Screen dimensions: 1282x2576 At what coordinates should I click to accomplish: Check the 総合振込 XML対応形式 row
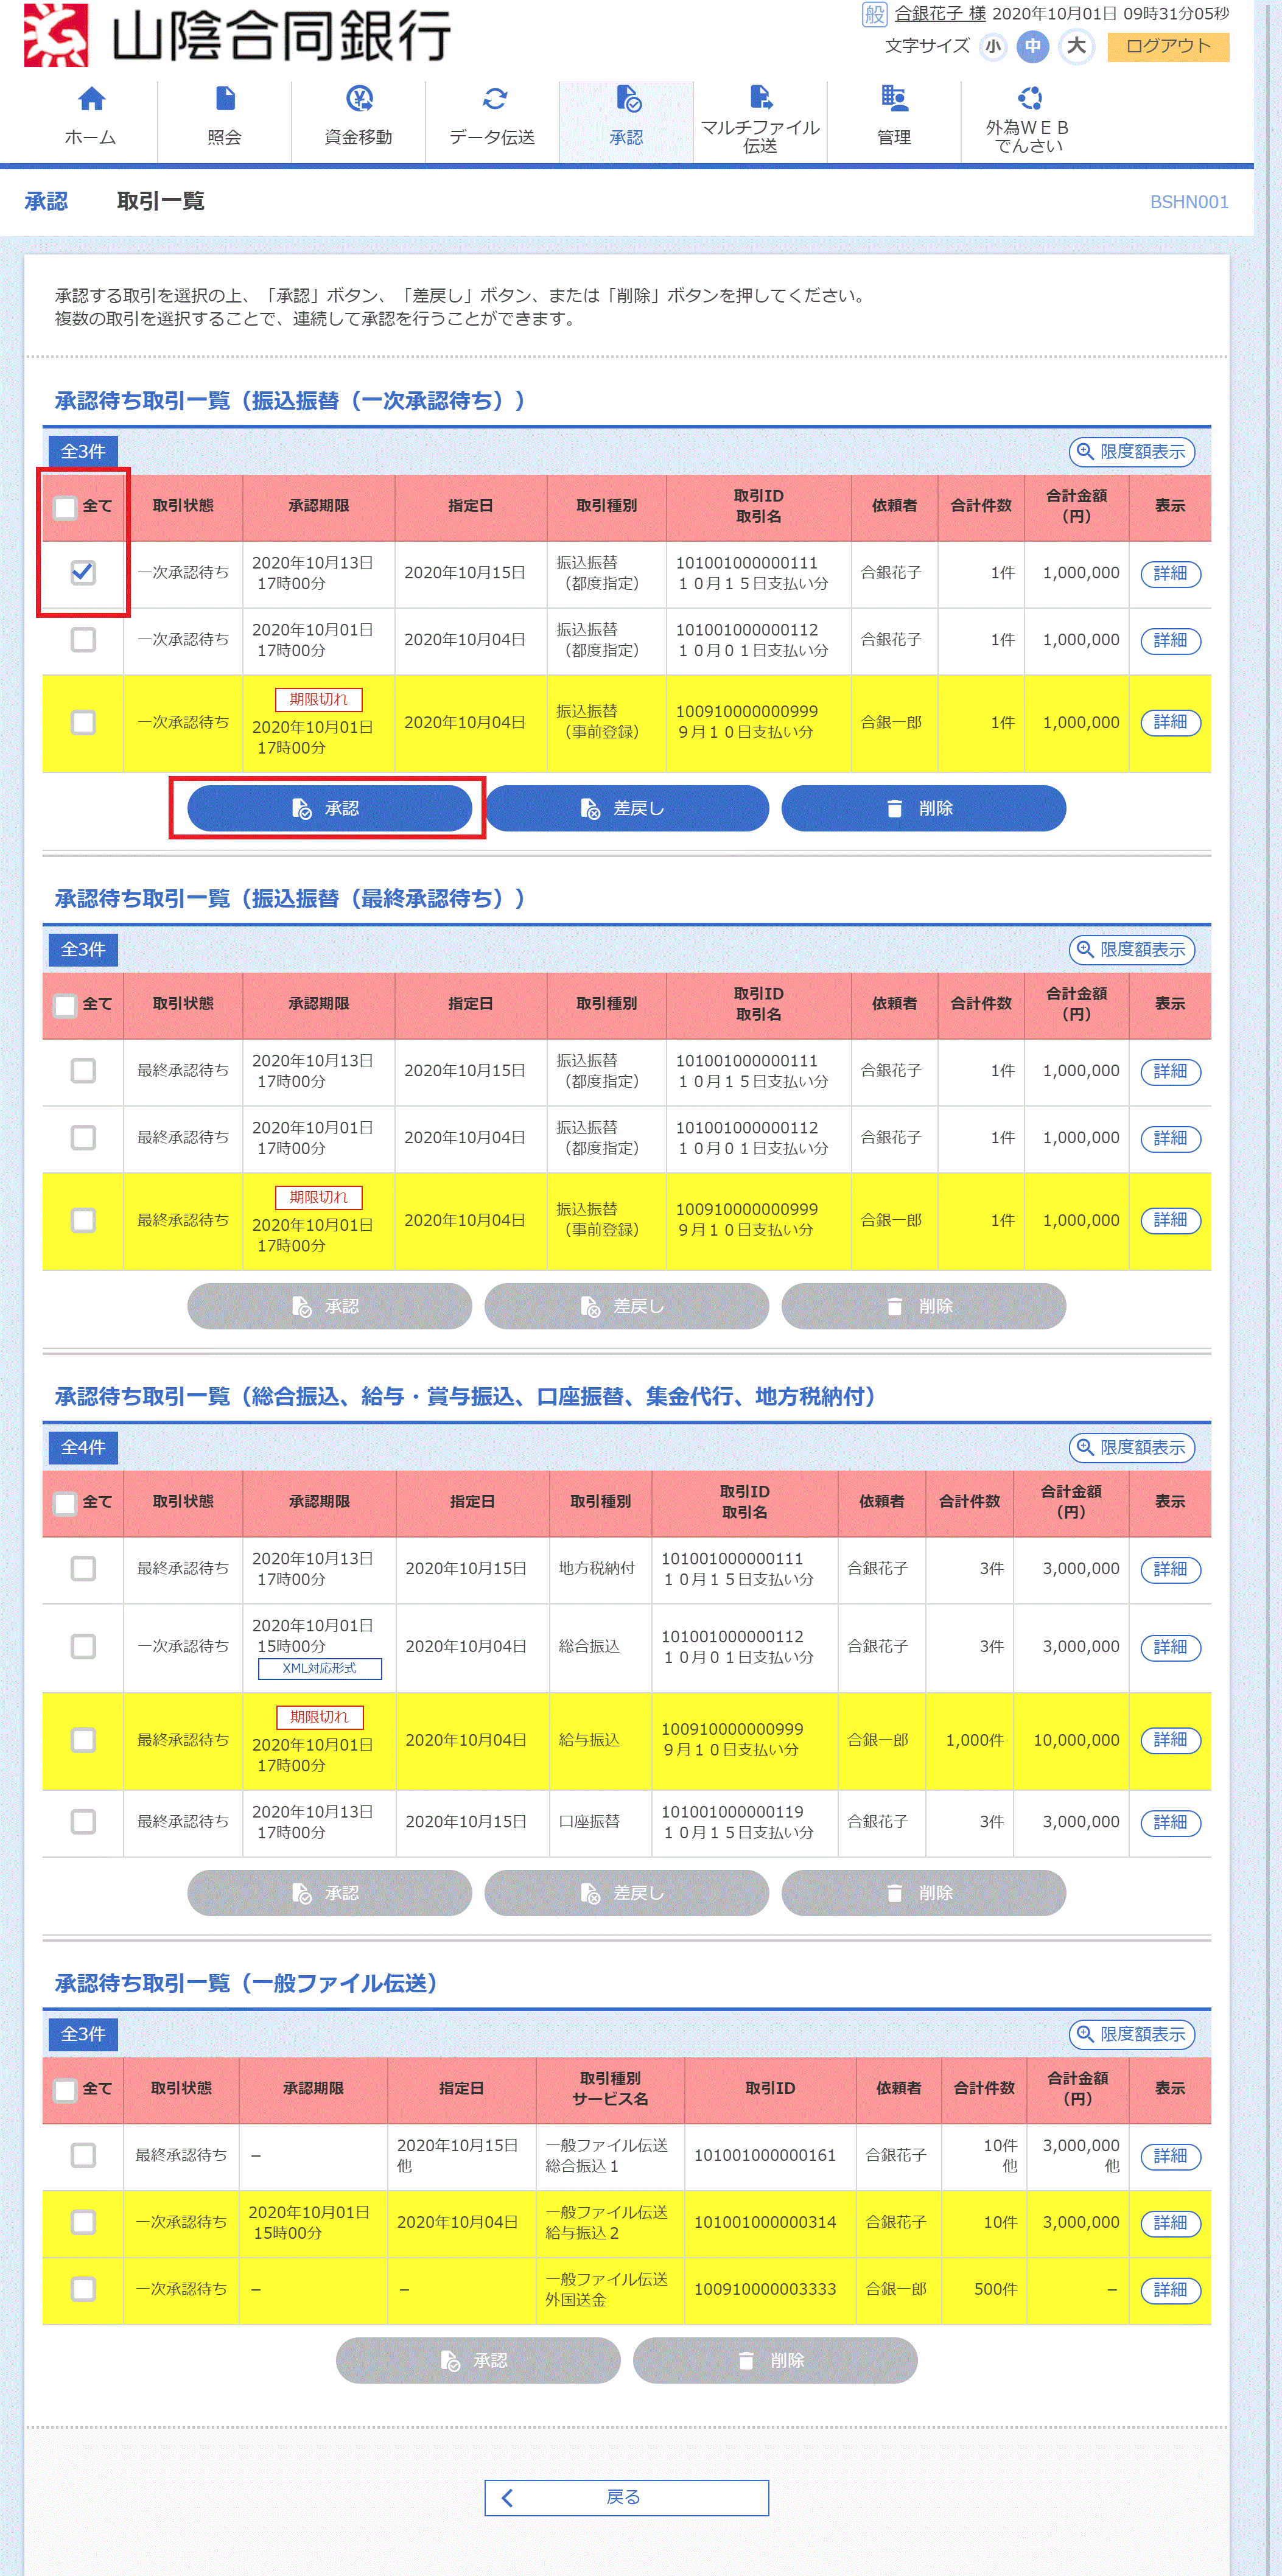(83, 1647)
